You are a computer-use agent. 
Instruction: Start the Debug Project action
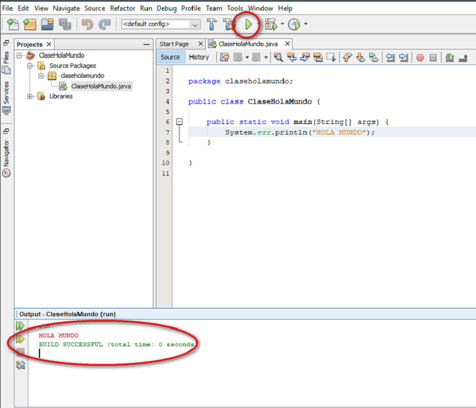coord(271,24)
